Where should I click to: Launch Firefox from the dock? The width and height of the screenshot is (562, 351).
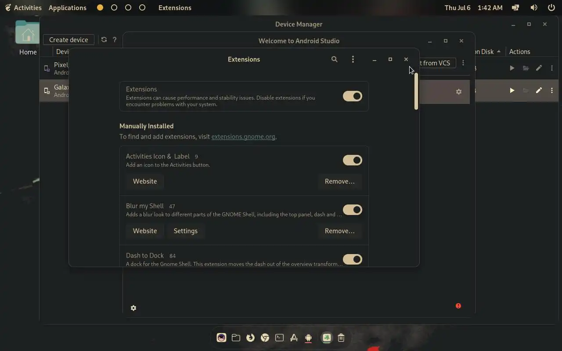pos(250,337)
